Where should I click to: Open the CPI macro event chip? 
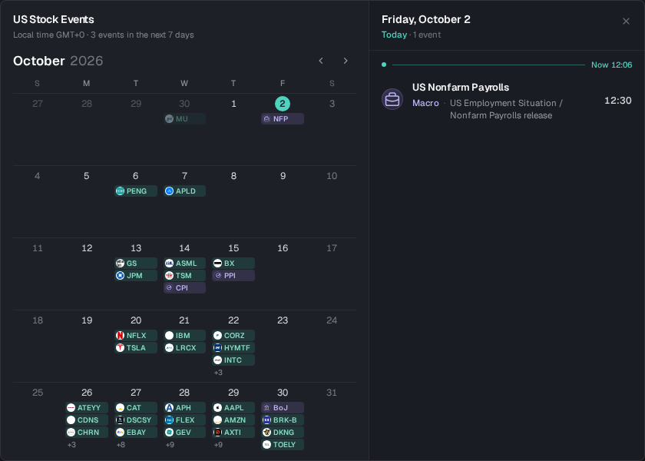tap(185, 287)
